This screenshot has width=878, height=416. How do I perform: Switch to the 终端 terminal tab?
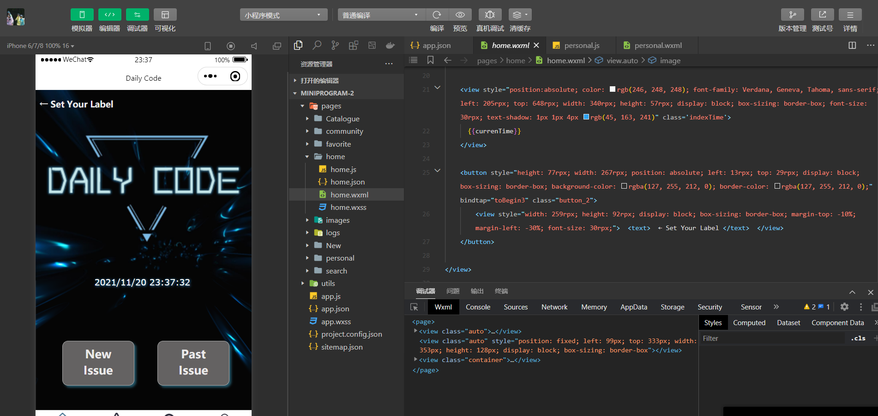(501, 291)
